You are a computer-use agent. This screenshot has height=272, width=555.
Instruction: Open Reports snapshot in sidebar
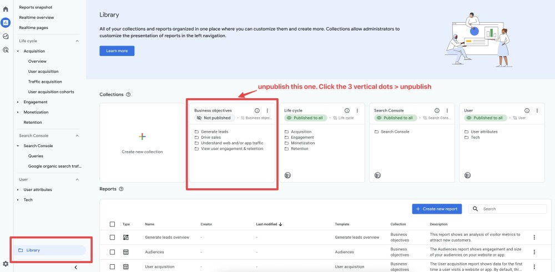[36, 7]
